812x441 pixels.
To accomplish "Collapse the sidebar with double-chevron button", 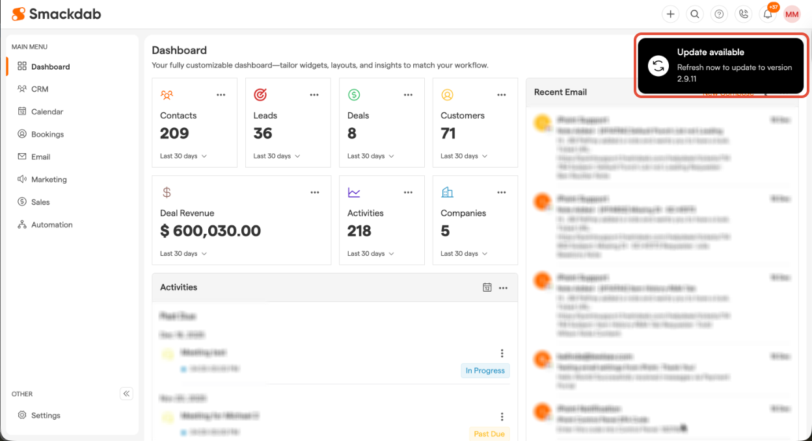I will coord(127,394).
